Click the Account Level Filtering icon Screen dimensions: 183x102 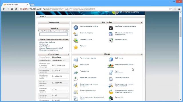(x=75, y=85)
